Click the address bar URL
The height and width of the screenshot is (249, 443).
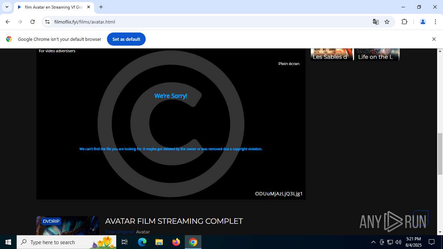[84, 22]
